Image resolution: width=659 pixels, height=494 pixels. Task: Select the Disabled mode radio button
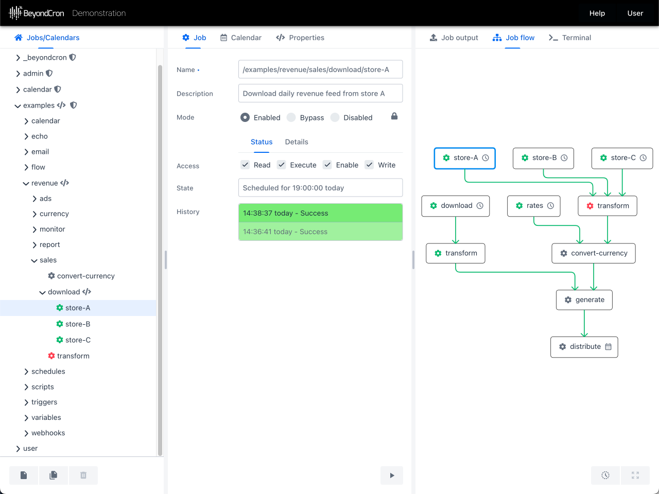(335, 118)
